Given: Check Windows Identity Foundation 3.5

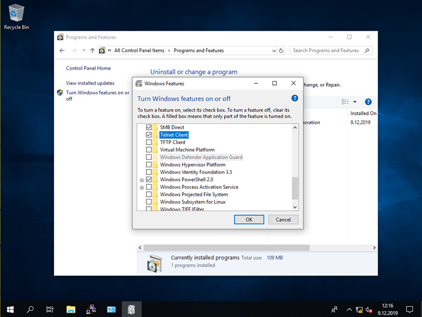Looking at the screenshot, I should point(149,172).
